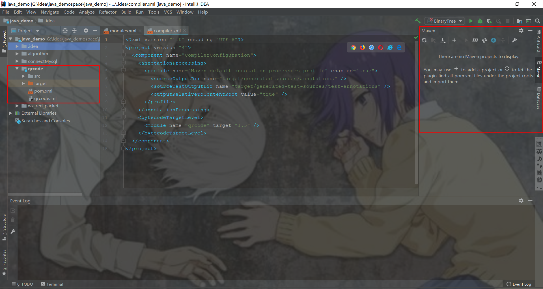Click Download Sources and Documentation Maven icon
The image size is (543, 289).
click(443, 40)
